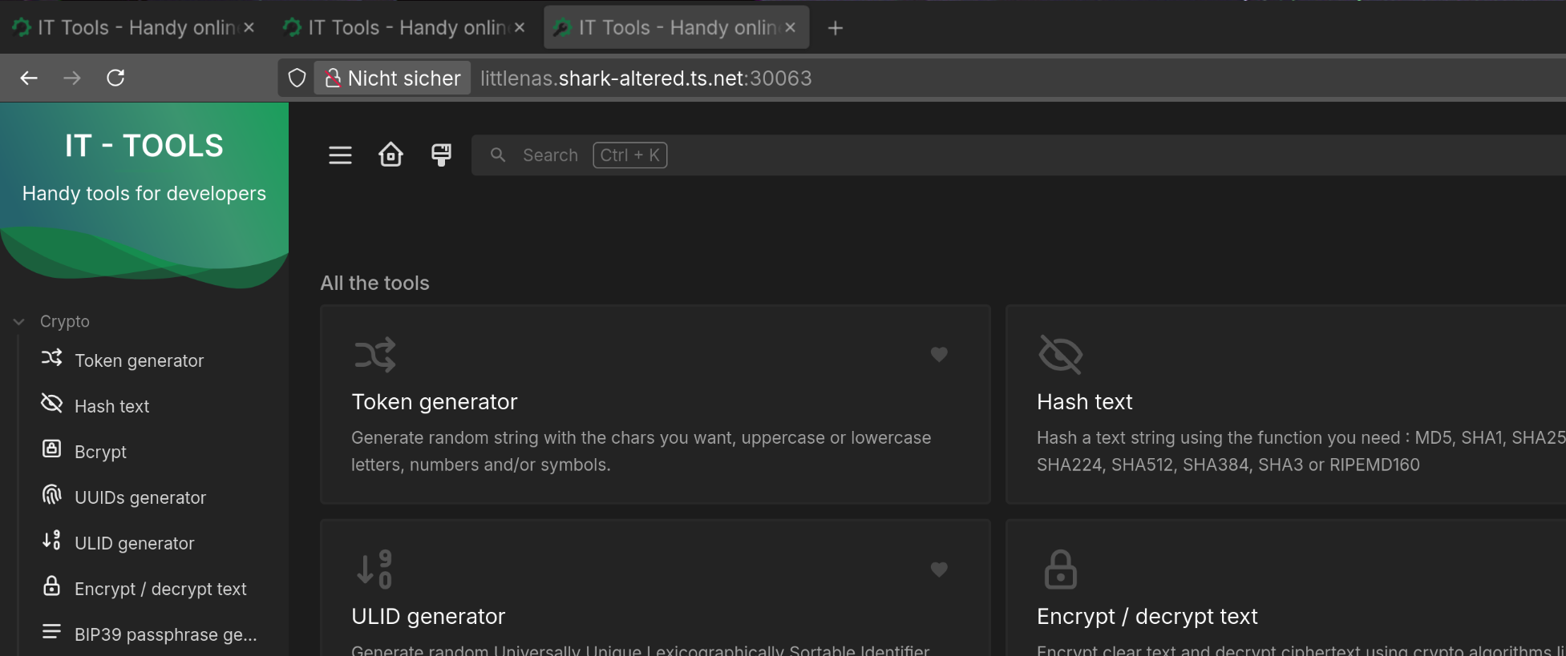The image size is (1566, 656).
Task: Reload the current page
Action: click(115, 78)
